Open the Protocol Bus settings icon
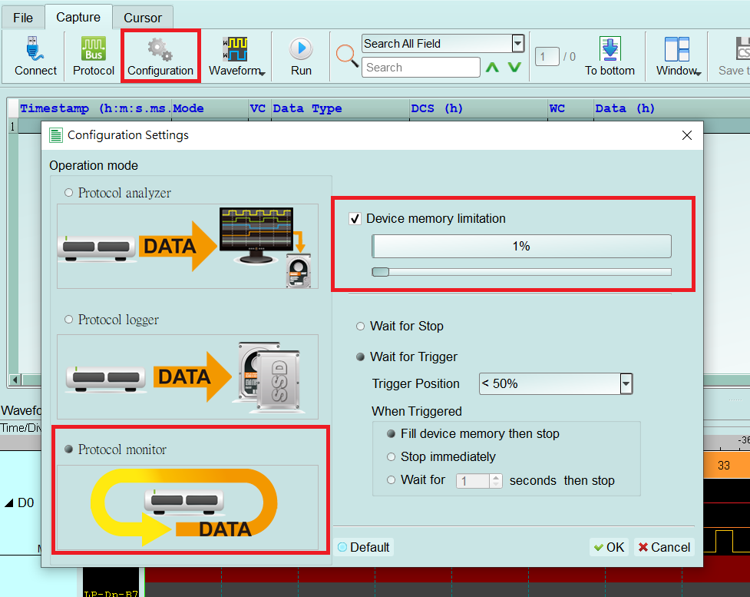 (x=94, y=49)
